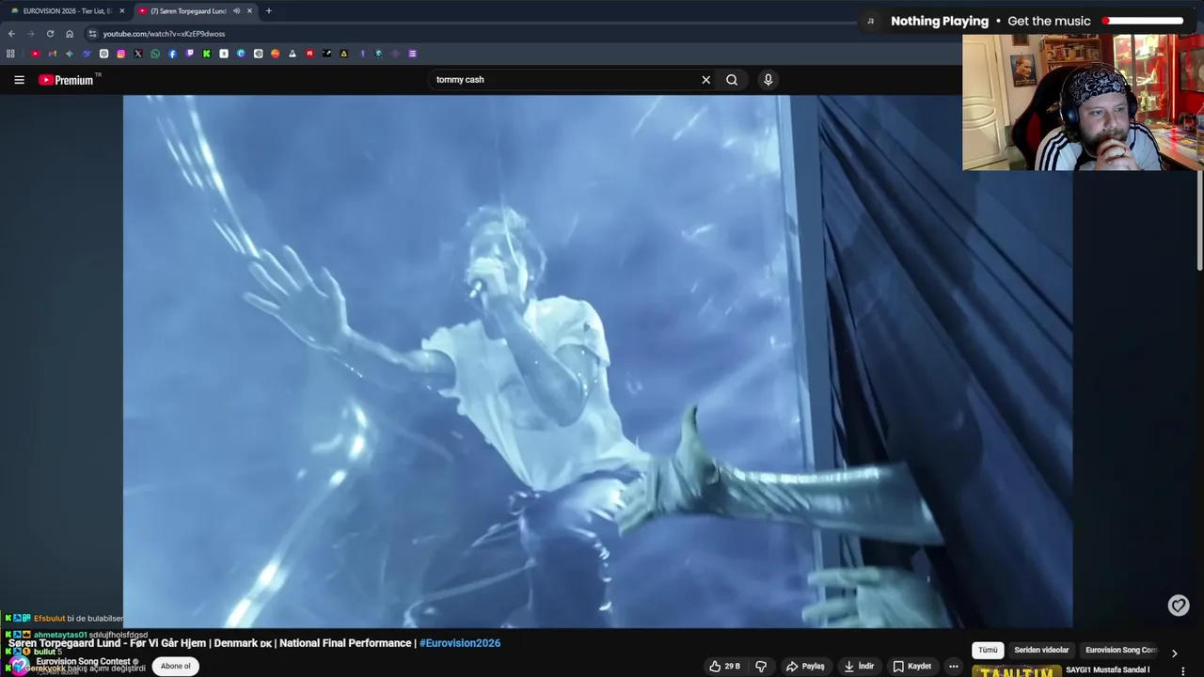Click the browser address bar URL
This screenshot has width=1204, height=677.
[x=164, y=34]
